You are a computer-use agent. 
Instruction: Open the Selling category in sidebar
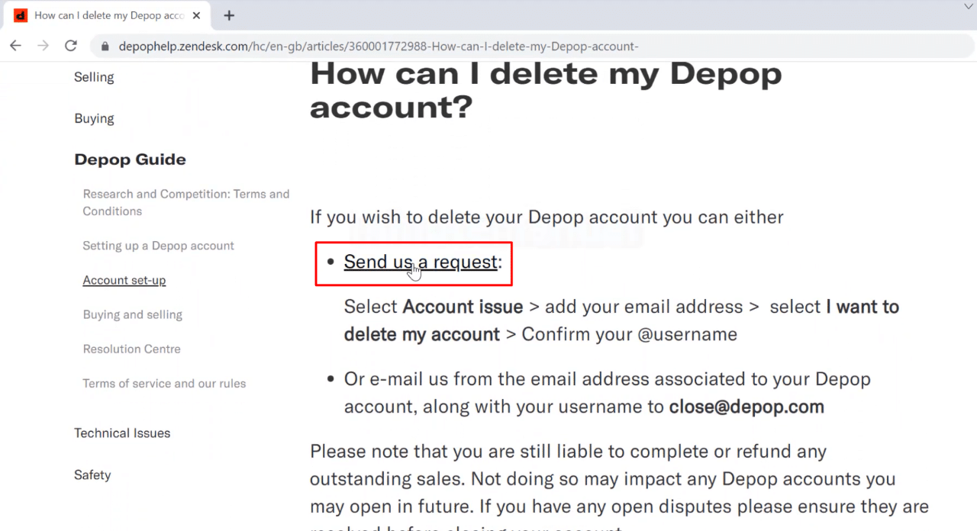(x=94, y=77)
